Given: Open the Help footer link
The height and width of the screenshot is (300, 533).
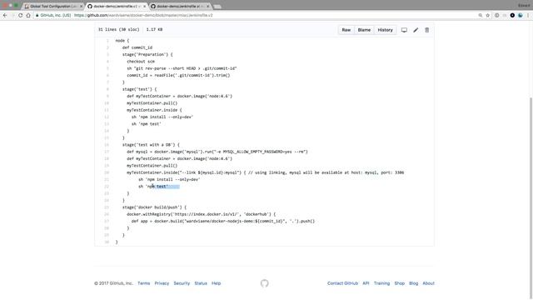Looking at the screenshot, I should (217, 283).
